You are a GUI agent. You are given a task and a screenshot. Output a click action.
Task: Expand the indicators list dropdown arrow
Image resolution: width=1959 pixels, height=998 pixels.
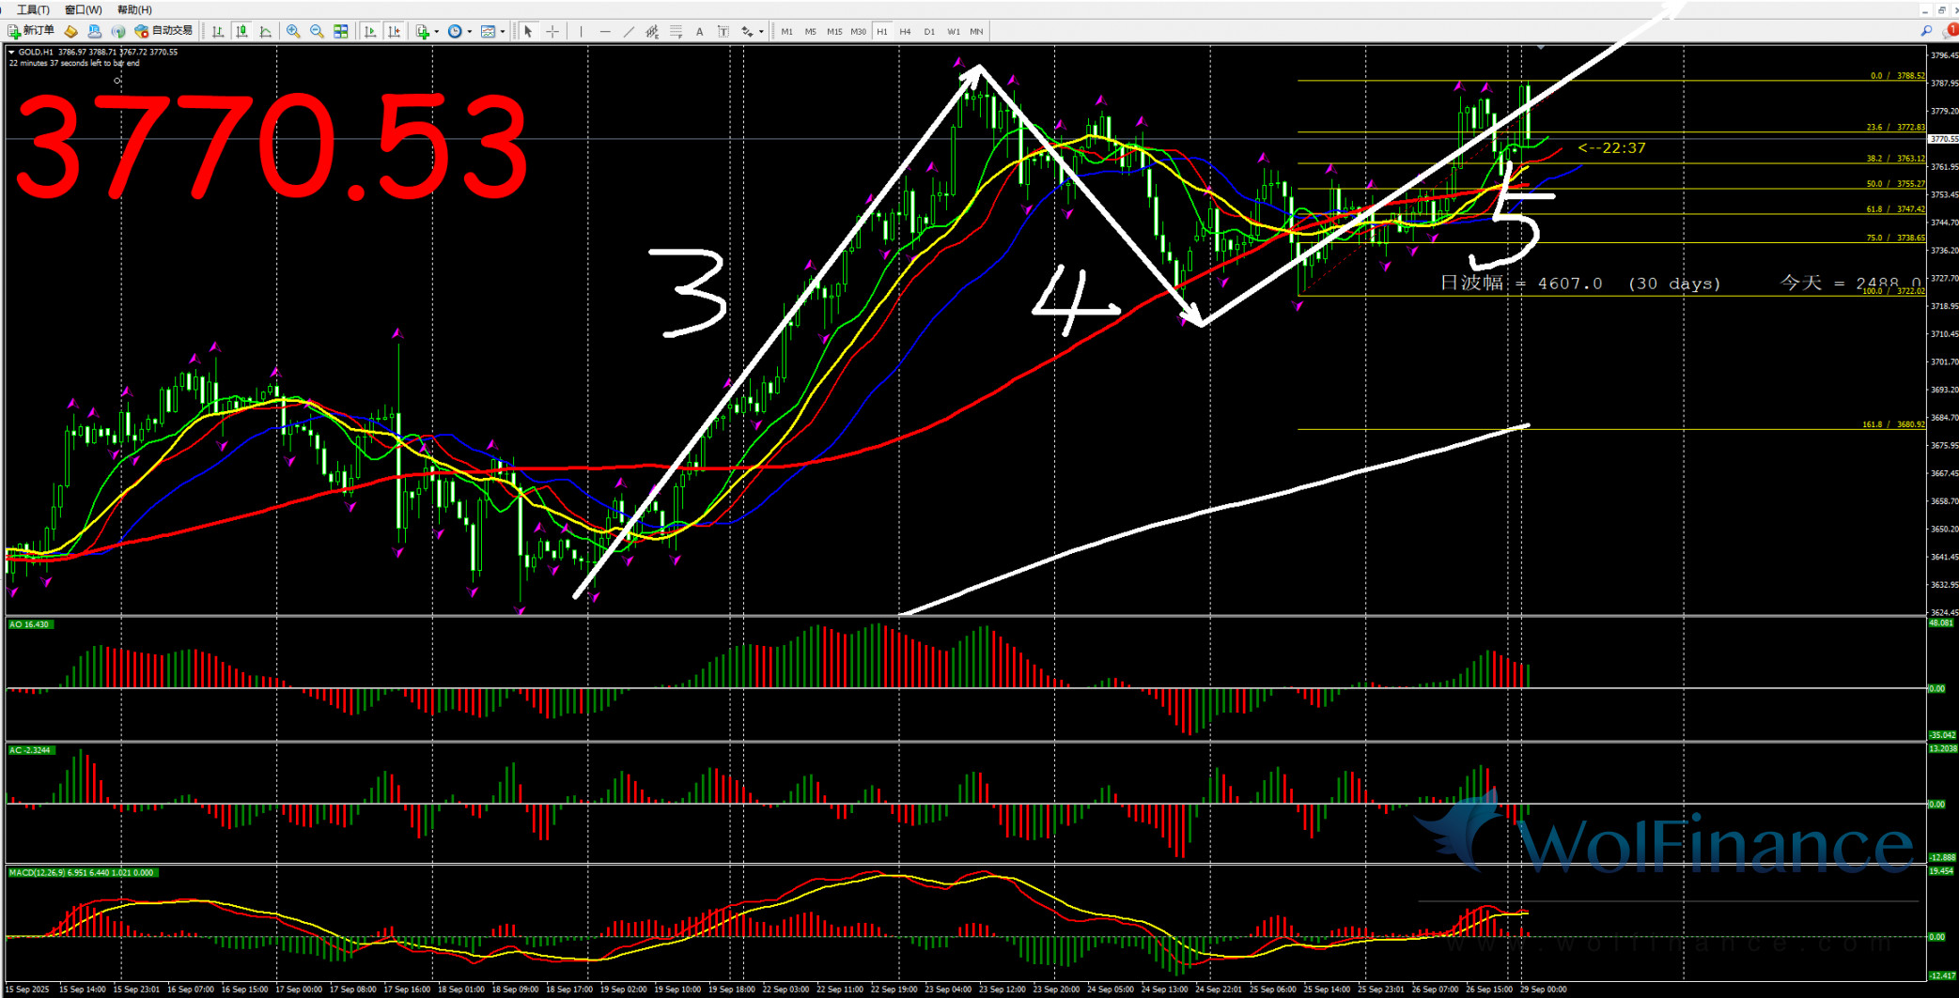pos(437,31)
